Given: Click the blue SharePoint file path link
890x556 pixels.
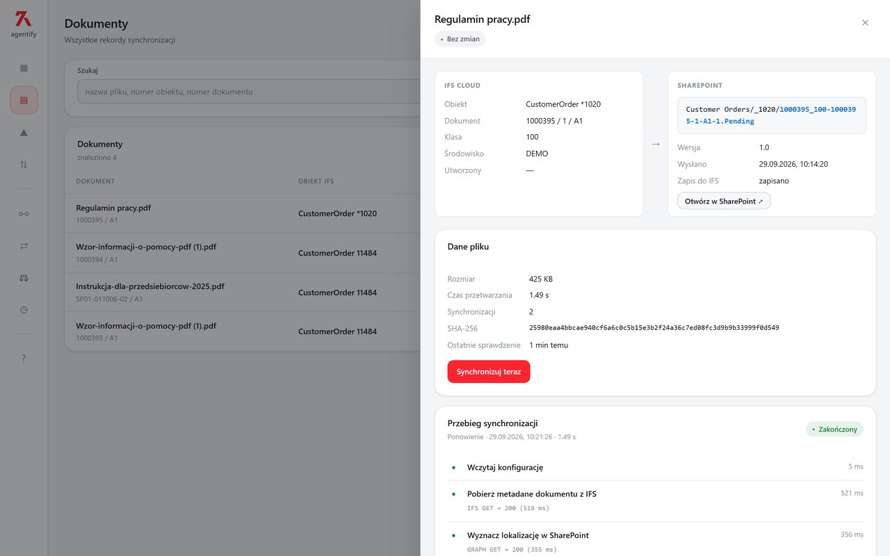Looking at the screenshot, I should [772, 115].
